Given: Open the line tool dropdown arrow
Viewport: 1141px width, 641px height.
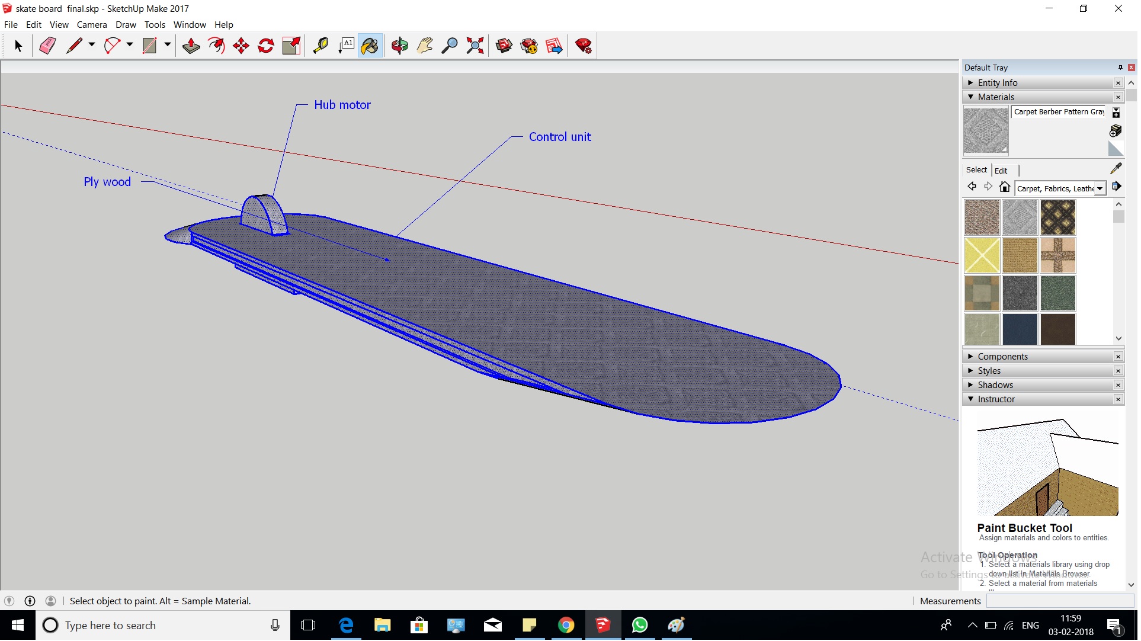Looking at the screenshot, I should [x=92, y=44].
